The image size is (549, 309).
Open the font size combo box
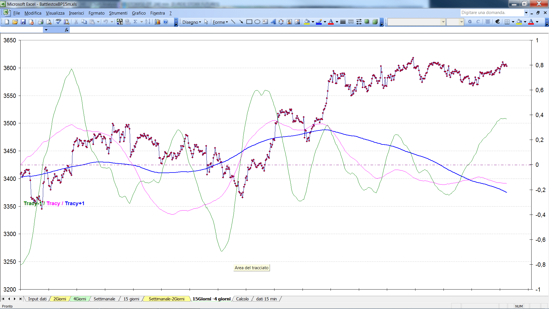[x=455, y=22]
